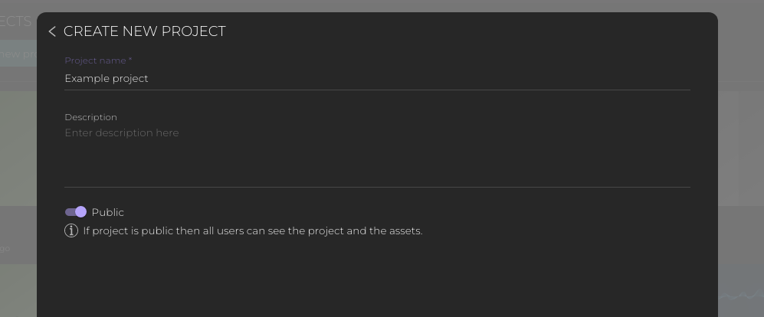Click the 'CREATE NEW PROJECT' dialog title
The width and height of the screenshot is (764, 317).
(x=144, y=31)
